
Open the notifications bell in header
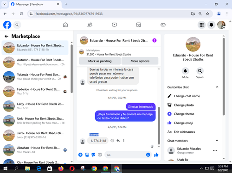coord(212,25)
